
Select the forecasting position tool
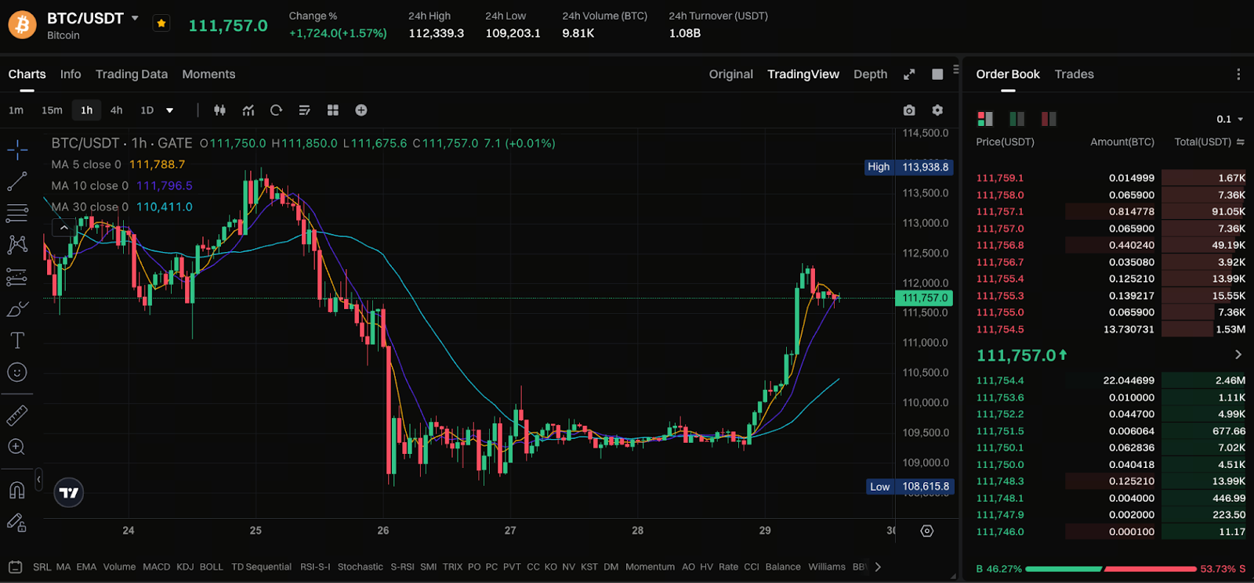(x=17, y=276)
